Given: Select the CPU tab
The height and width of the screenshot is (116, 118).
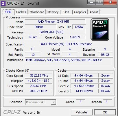Looking at the screenshot, I should click(8, 12).
